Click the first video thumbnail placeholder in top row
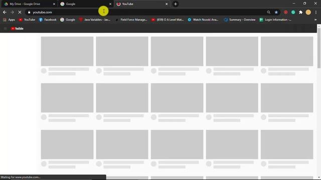The image size is (321, 180). point(67,51)
